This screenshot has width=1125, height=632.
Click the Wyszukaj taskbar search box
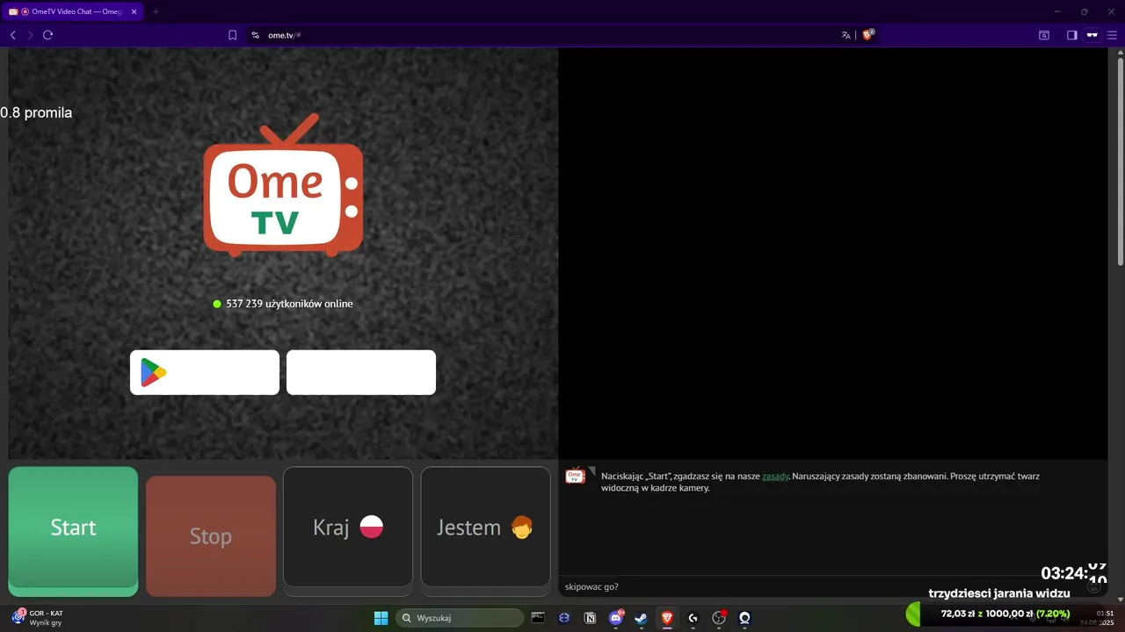click(x=460, y=618)
